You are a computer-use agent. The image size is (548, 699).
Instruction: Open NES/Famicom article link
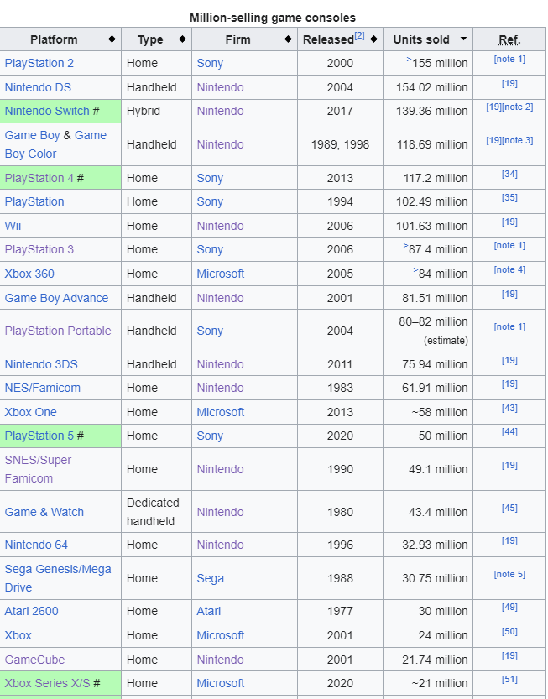point(42,388)
